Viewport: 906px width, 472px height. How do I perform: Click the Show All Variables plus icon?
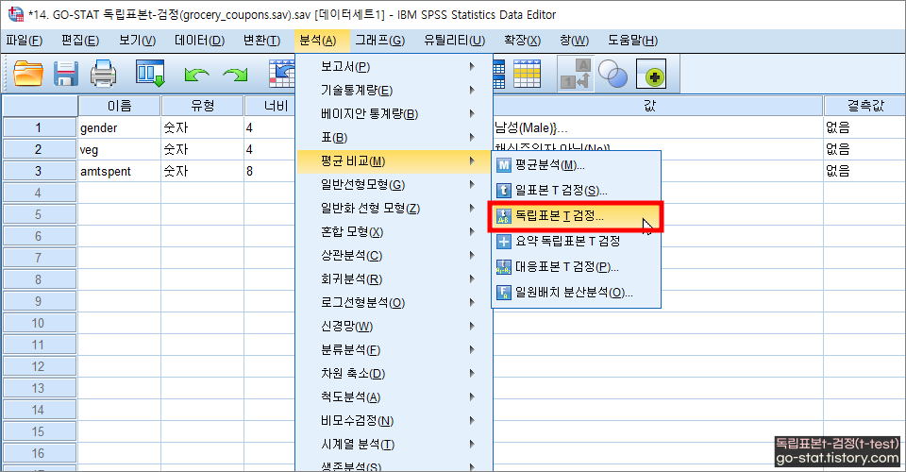point(651,74)
